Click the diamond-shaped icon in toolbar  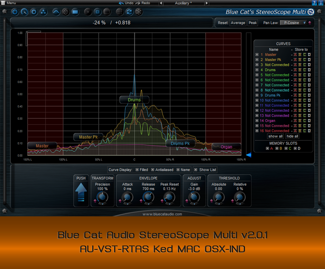[x=66, y=12]
